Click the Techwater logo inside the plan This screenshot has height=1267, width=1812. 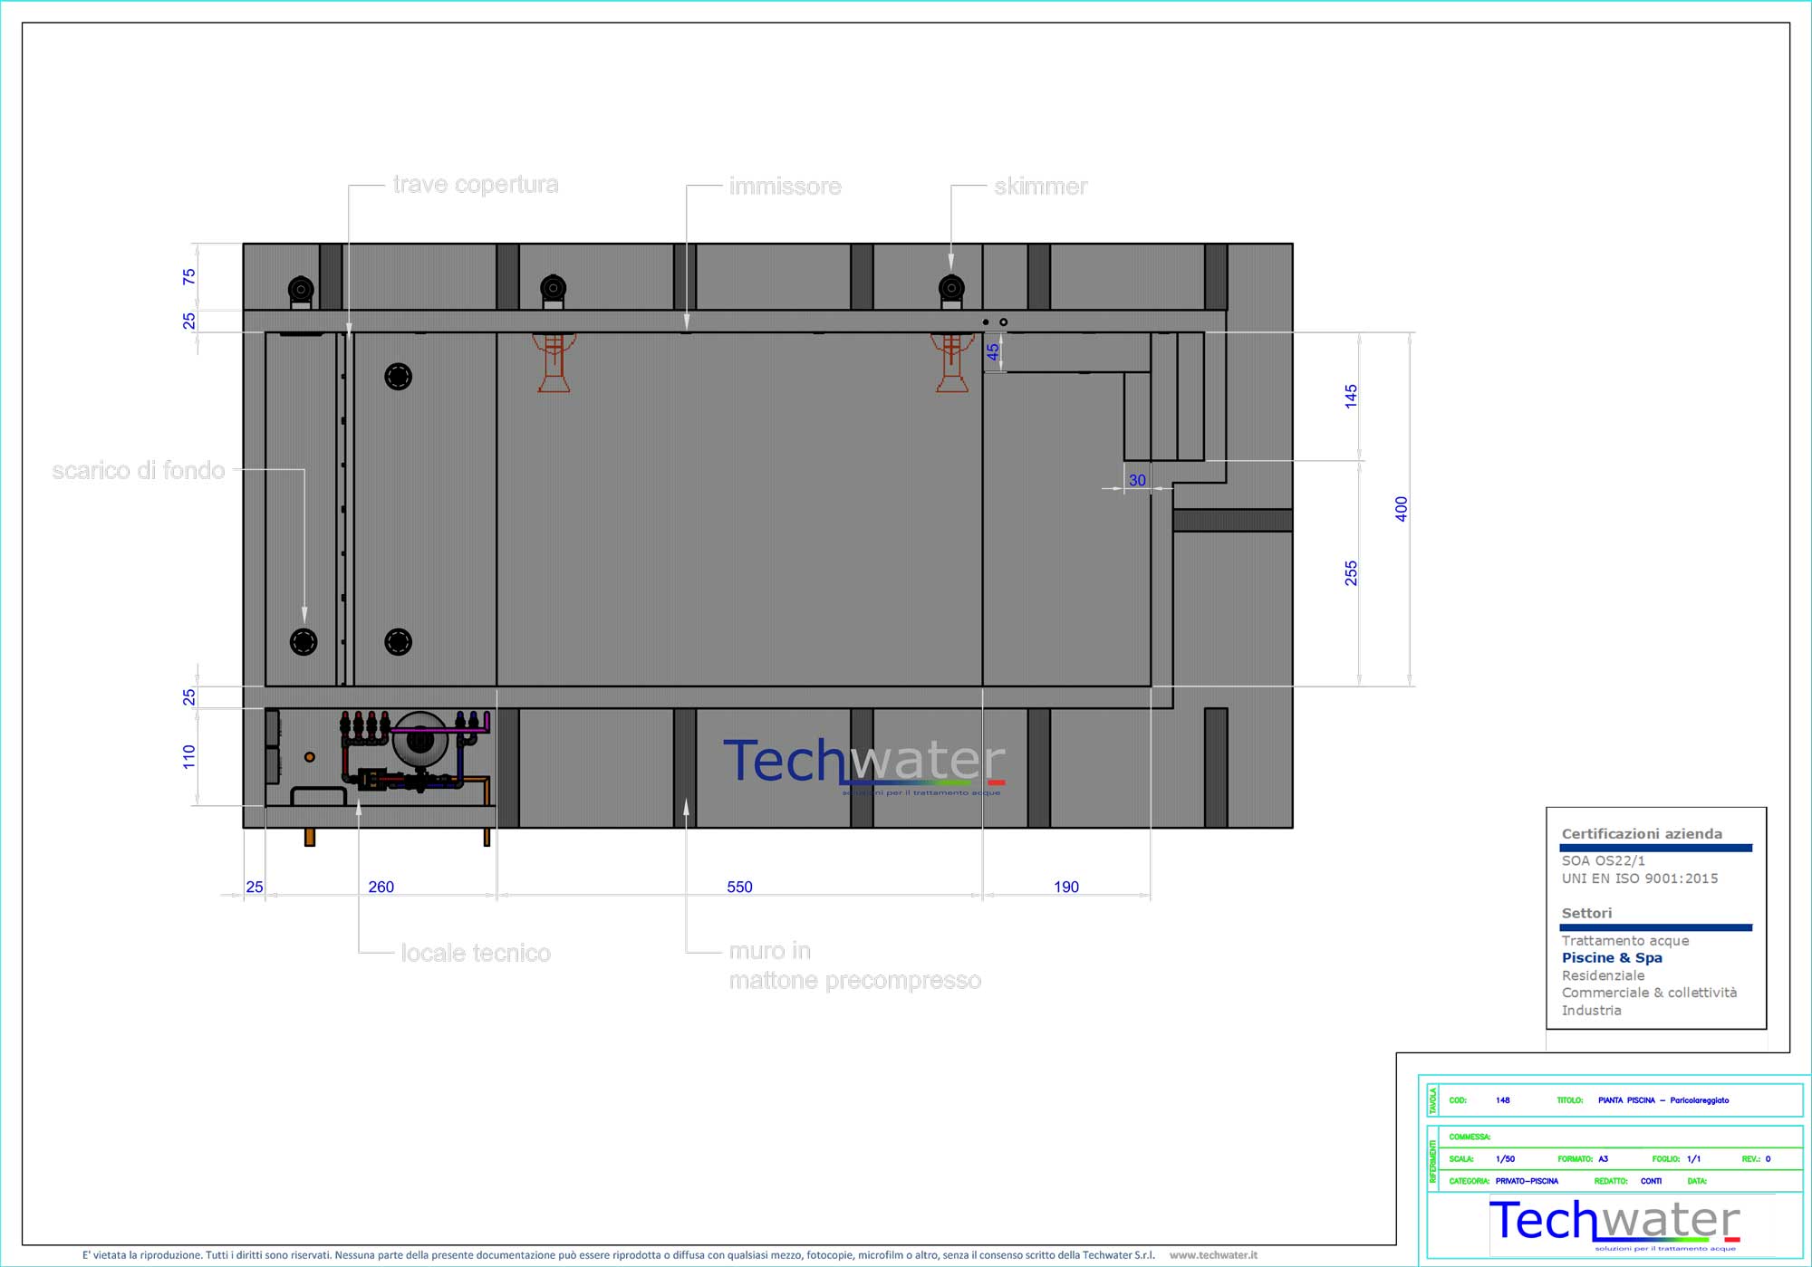tap(863, 765)
